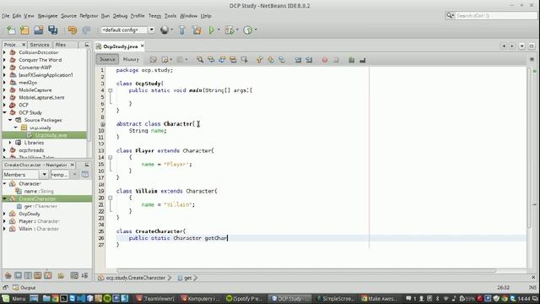Click ocp.study.CreateCharacter breadcrumb
This screenshot has width=540, height=304.
tap(135, 278)
